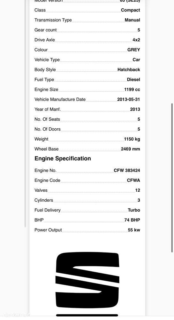Click the Drive Axle 4x2 value
The image size is (174, 320).
click(x=136, y=40)
